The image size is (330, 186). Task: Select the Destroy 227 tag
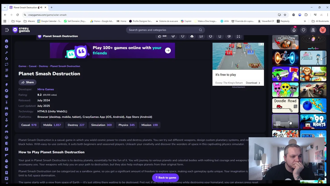(x=76, y=125)
